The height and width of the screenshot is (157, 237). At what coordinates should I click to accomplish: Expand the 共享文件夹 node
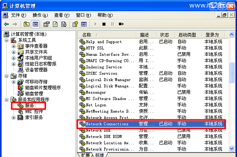13,52
